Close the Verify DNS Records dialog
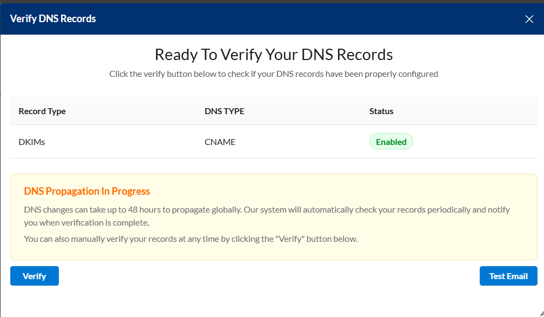 (x=529, y=19)
